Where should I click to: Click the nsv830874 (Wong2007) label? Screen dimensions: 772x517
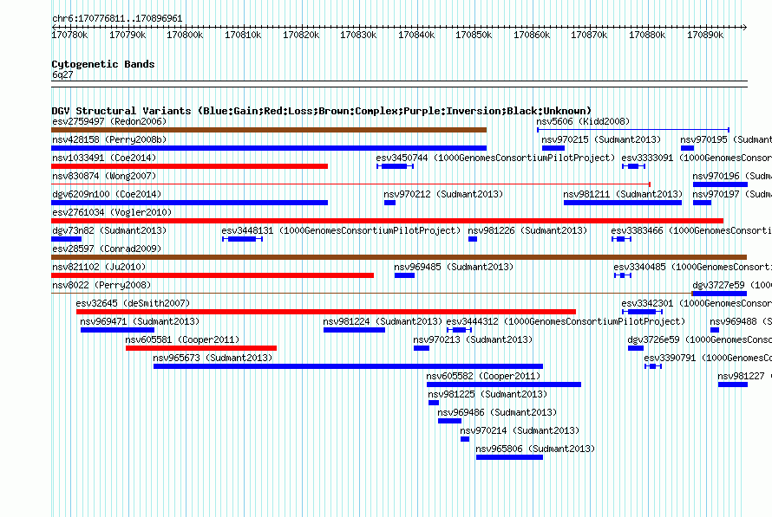pos(102,176)
